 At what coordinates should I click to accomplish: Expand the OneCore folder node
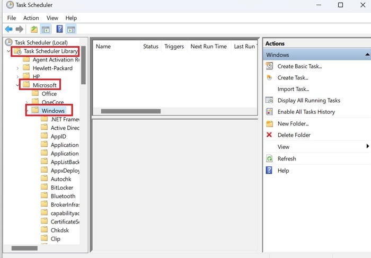pos(26,102)
